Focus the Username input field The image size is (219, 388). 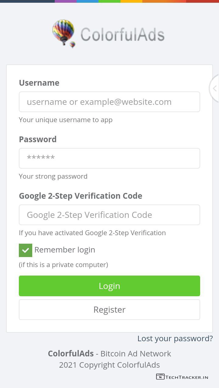coord(109,102)
